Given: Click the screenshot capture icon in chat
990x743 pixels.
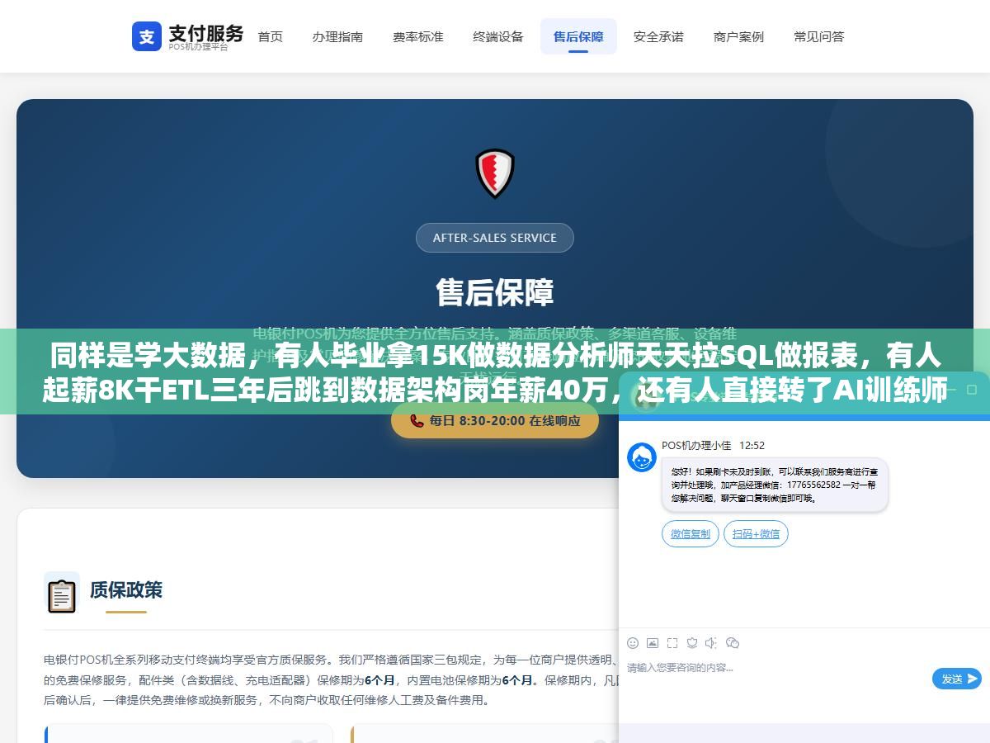Looking at the screenshot, I should pos(672,642).
